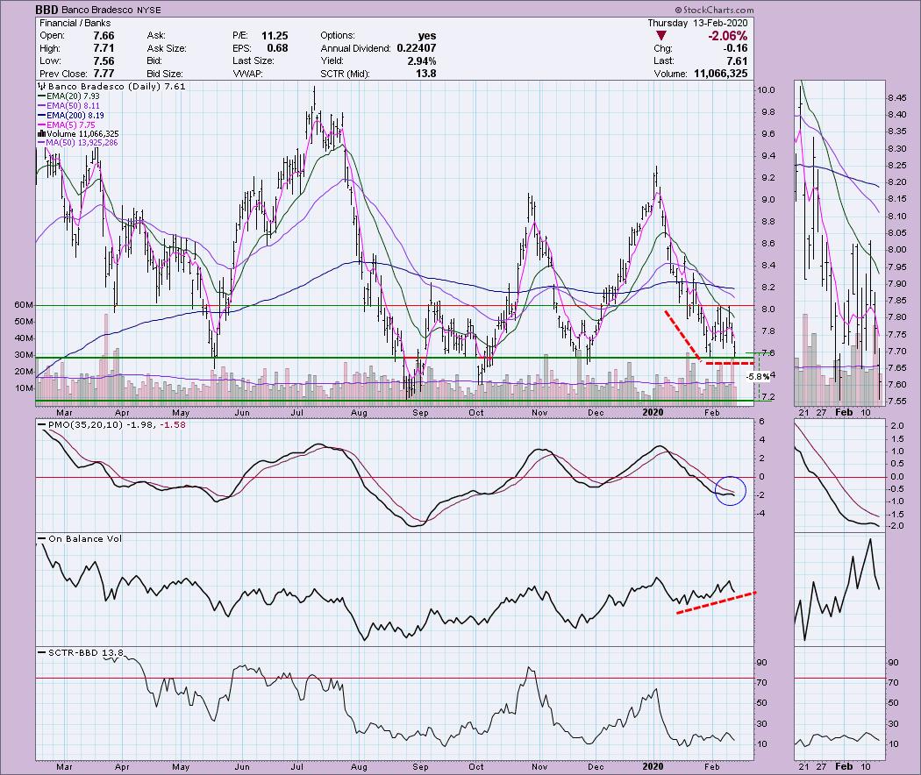This screenshot has width=921, height=775.
Task: Select the pink EMA(5) legend line marker
Action: [42, 125]
